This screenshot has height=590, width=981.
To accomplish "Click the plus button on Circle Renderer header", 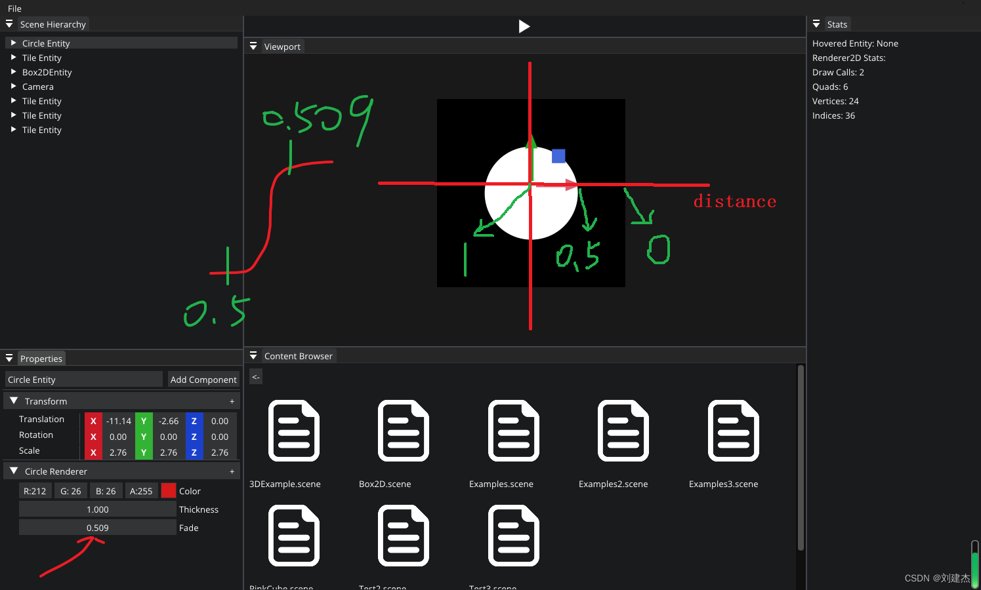I will 232,471.
